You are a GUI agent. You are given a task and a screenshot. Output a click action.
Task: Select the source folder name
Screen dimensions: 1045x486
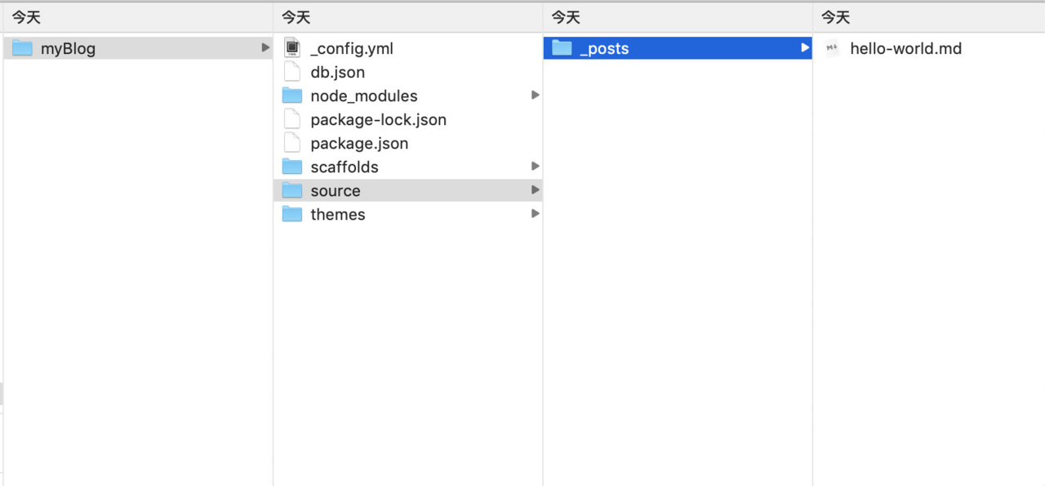(336, 191)
